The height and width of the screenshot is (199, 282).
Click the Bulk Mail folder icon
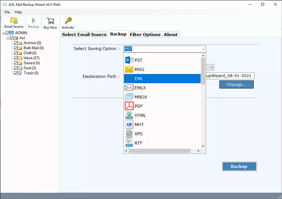point(20,48)
